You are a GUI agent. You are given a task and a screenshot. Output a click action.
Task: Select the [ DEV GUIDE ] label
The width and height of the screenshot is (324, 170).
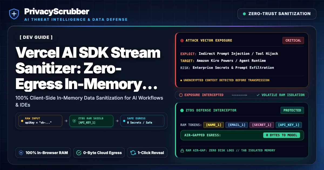point(36,37)
